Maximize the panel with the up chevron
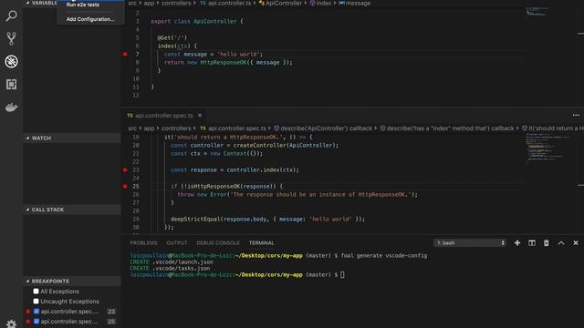Screen dimensions: 584x328 [x=561, y=243]
